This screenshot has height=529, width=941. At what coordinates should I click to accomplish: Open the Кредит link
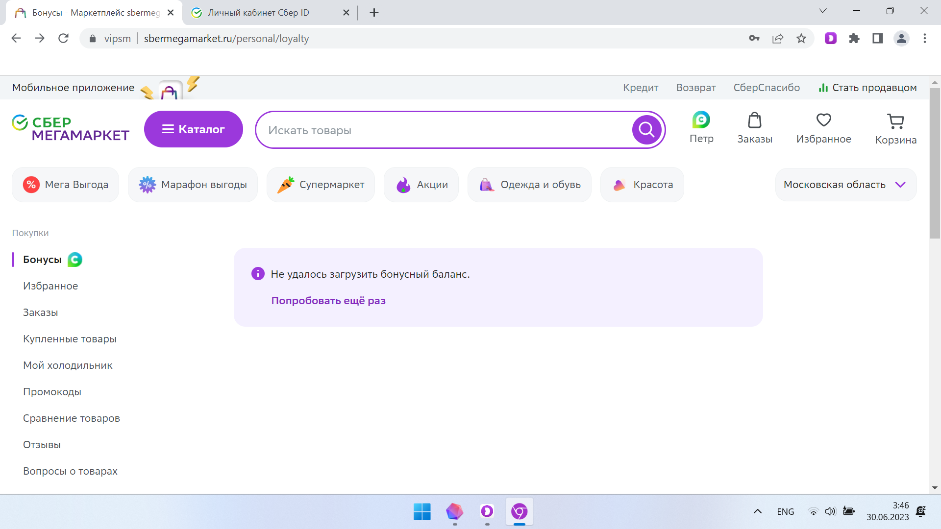point(641,88)
